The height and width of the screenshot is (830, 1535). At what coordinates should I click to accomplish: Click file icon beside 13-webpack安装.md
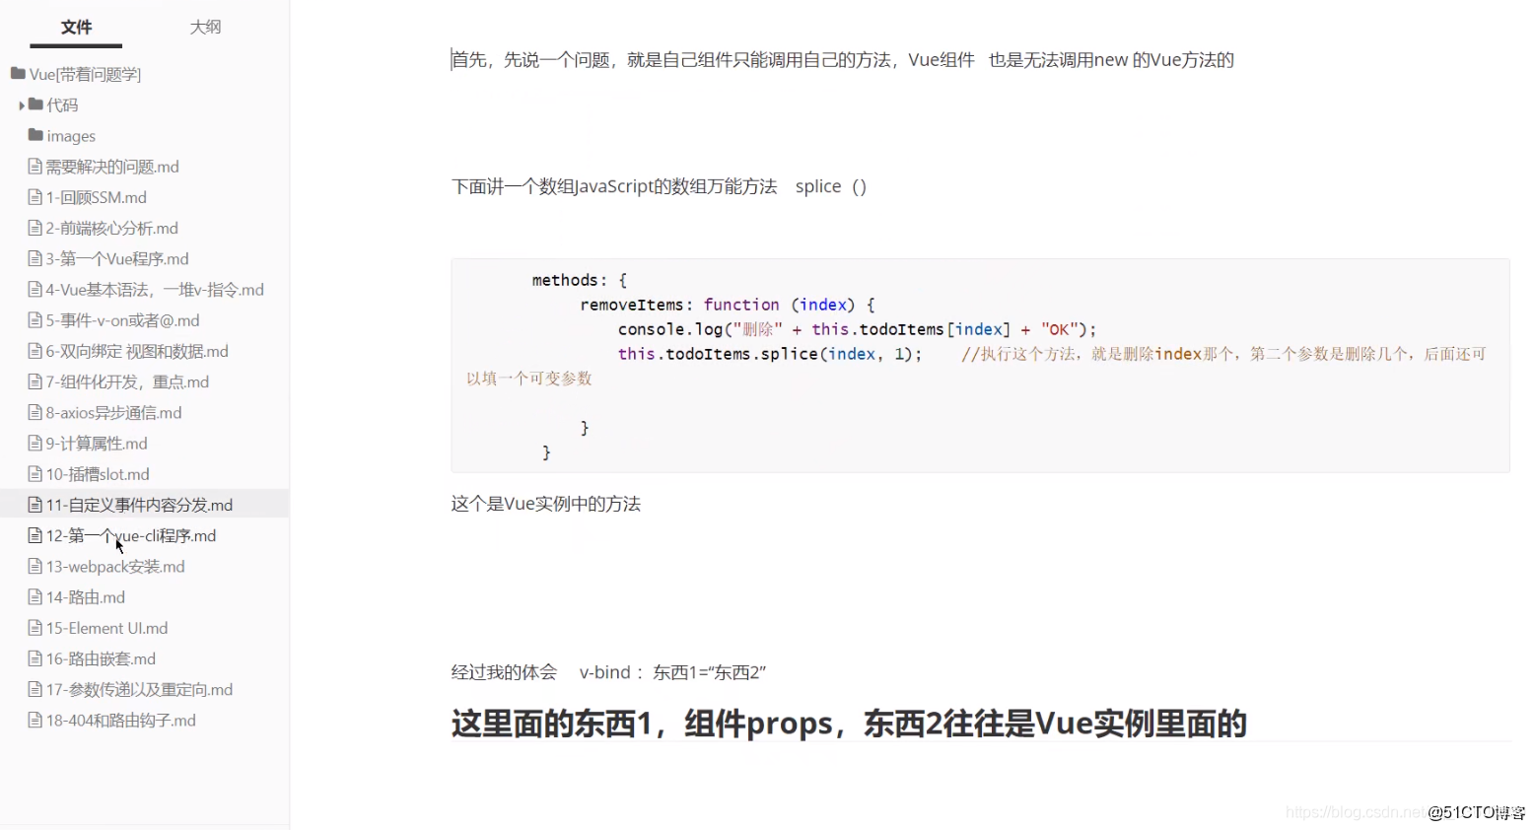[x=35, y=567]
